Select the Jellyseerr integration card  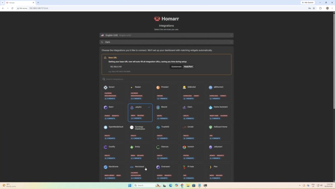click(219, 152)
